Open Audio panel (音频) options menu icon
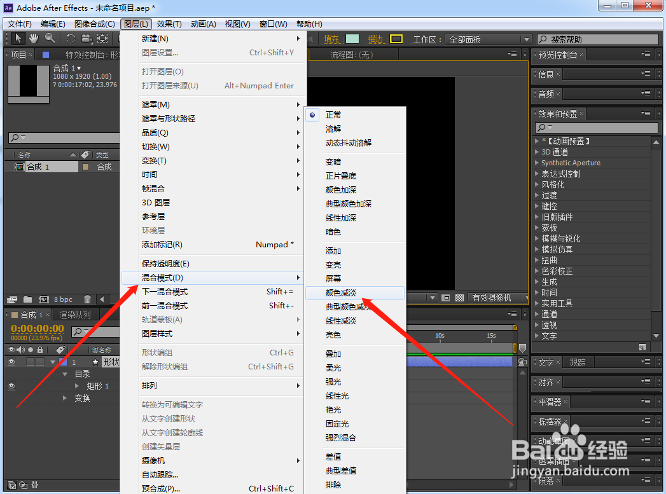This screenshot has width=666, height=494. click(646, 93)
